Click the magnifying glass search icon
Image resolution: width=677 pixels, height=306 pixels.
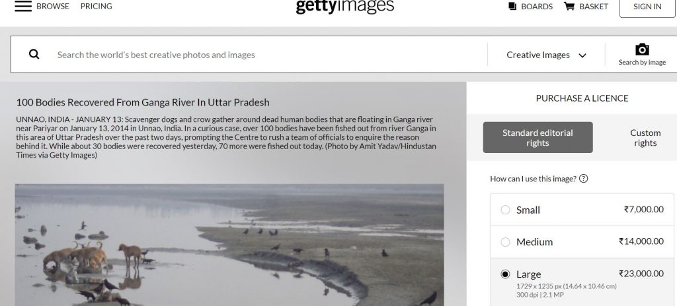(x=34, y=54)
